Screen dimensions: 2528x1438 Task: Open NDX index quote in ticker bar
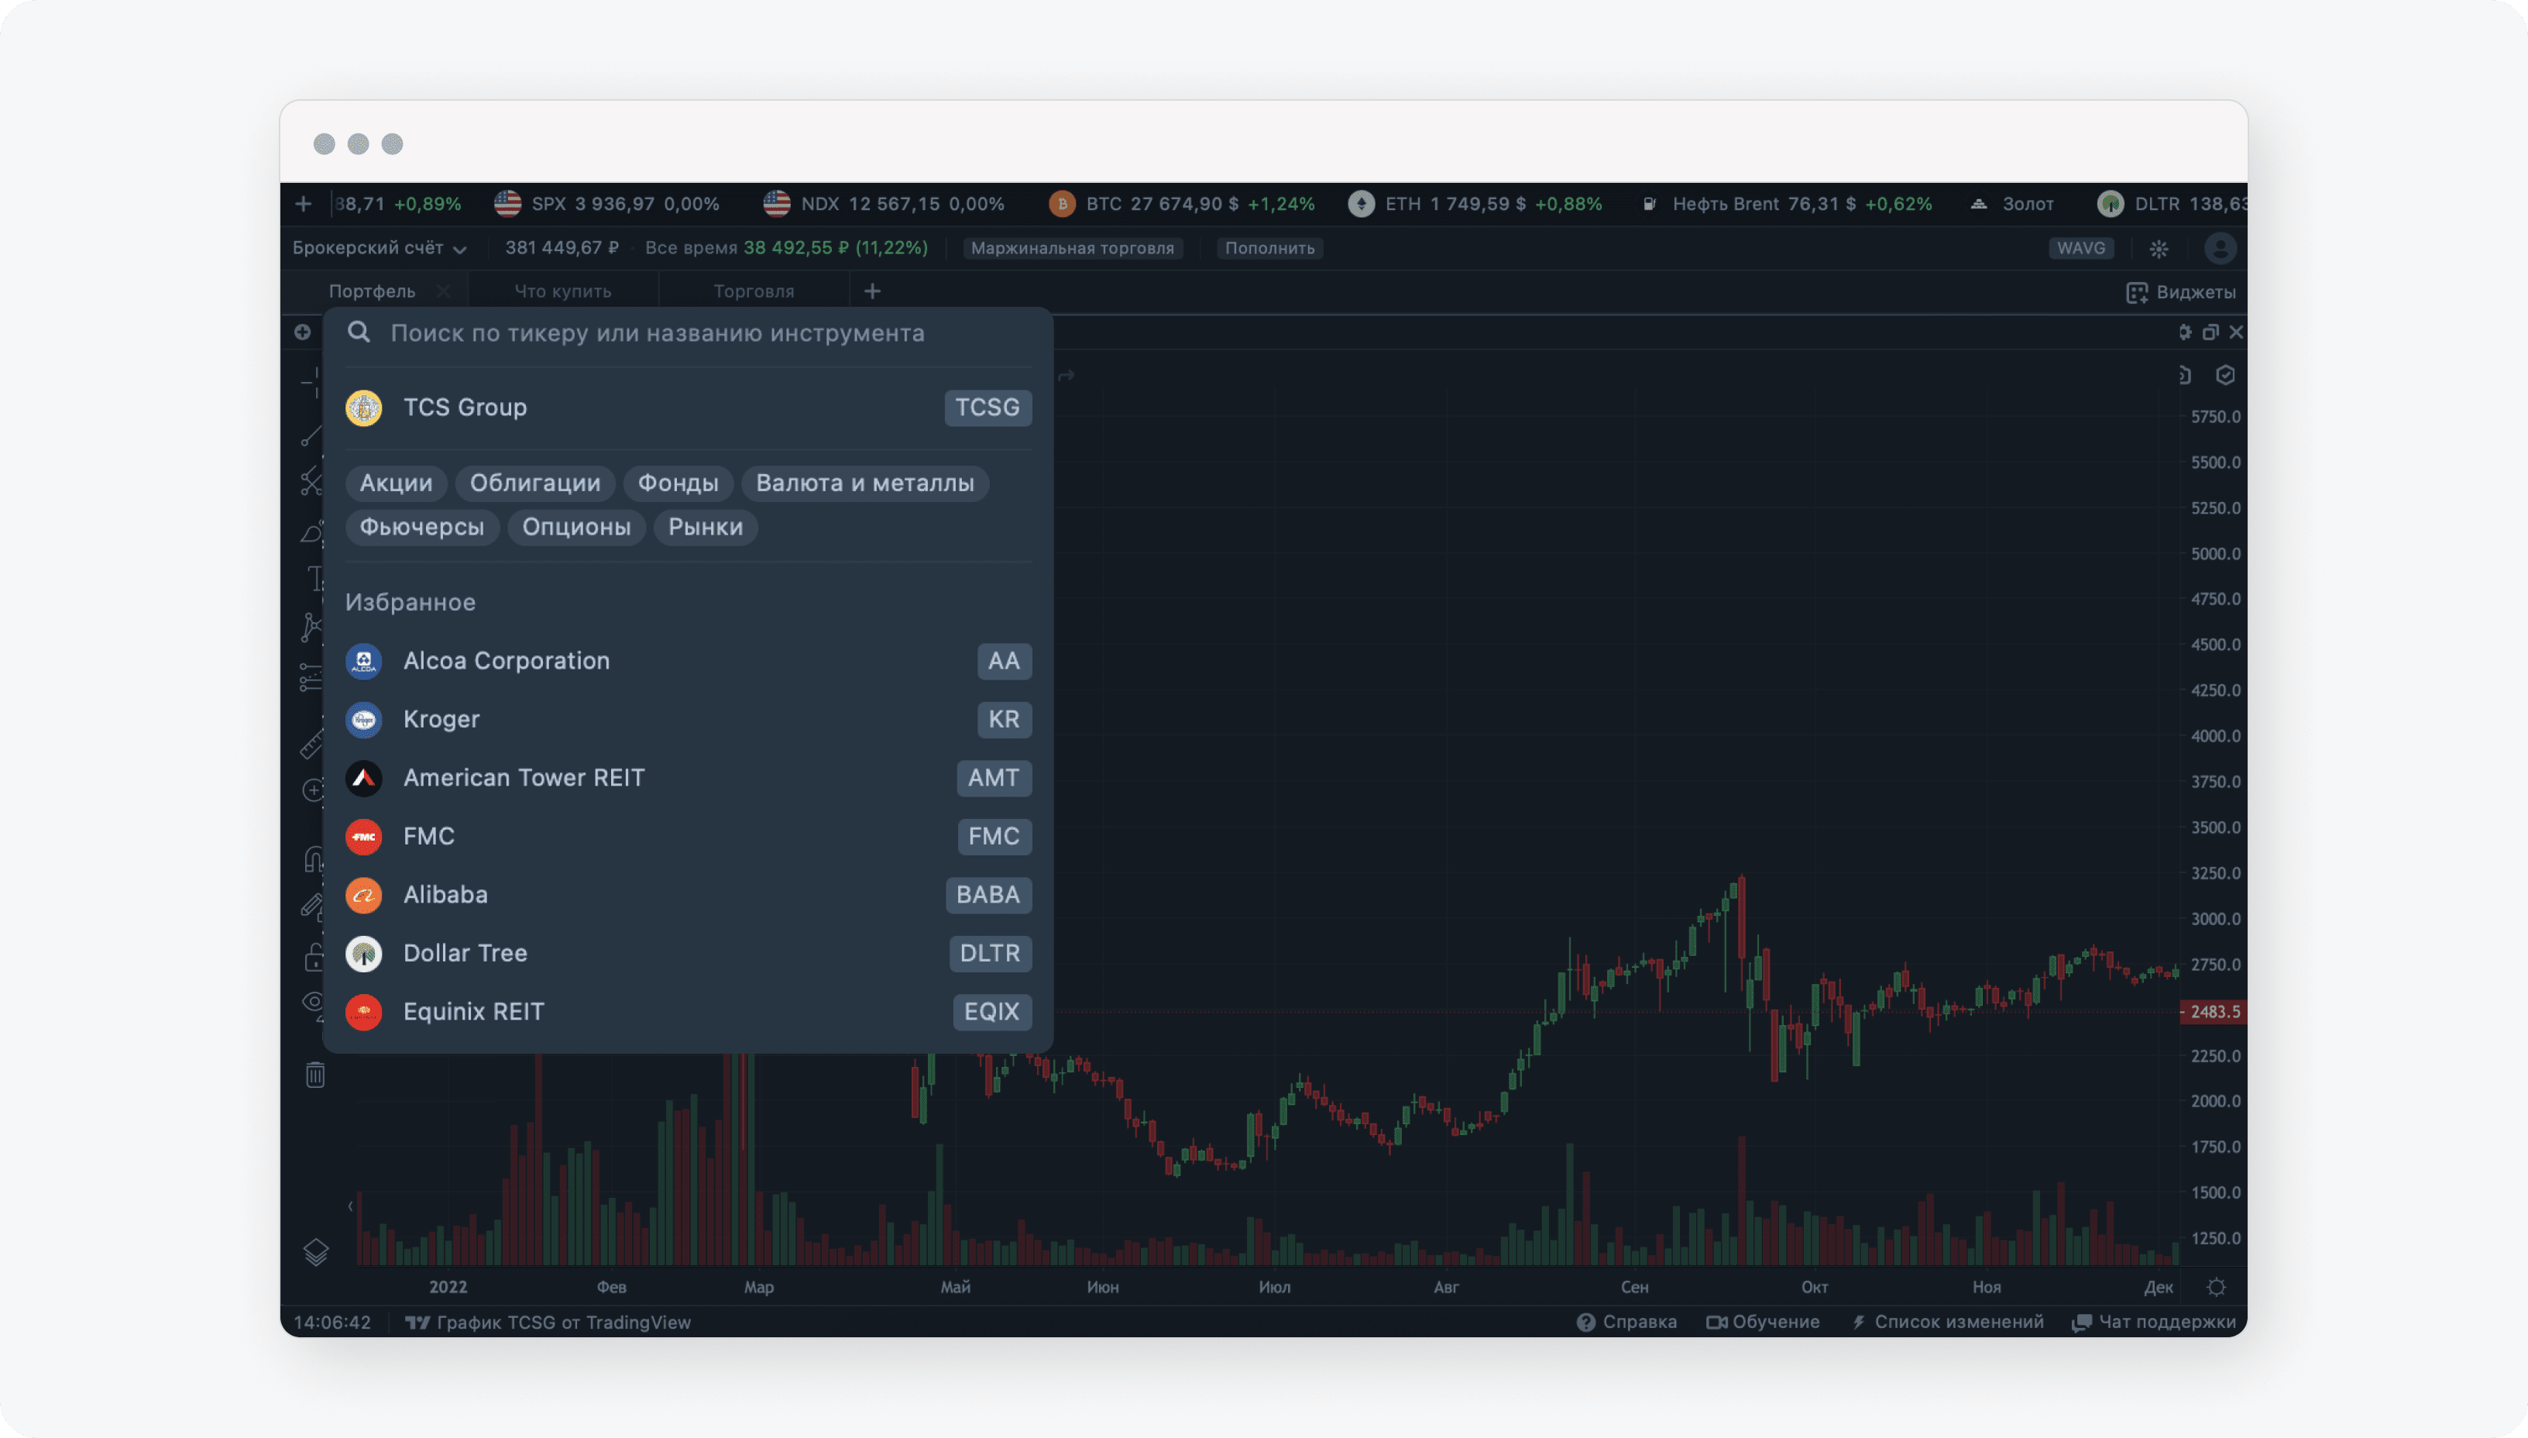[x=884, y=204]
